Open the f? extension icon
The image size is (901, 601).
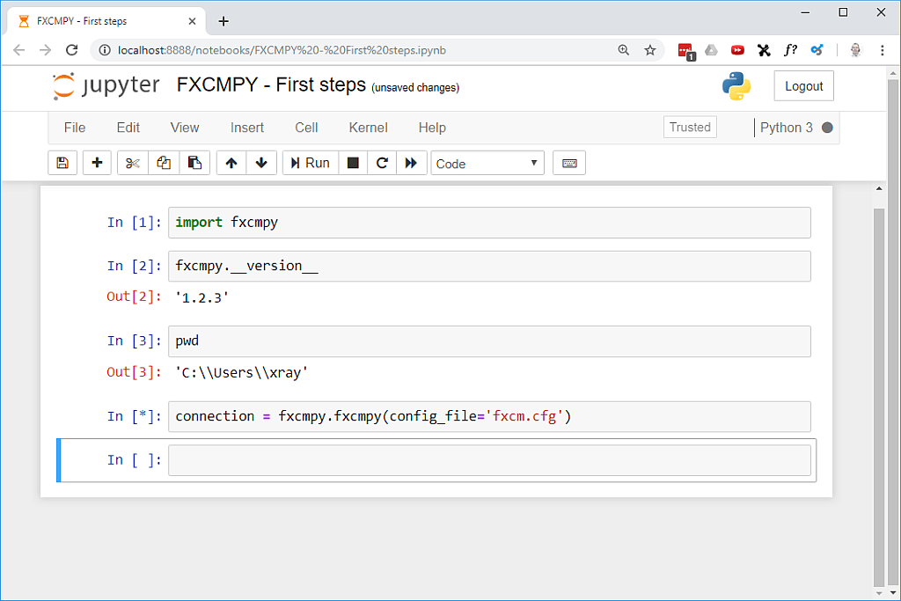click(790, 50)
